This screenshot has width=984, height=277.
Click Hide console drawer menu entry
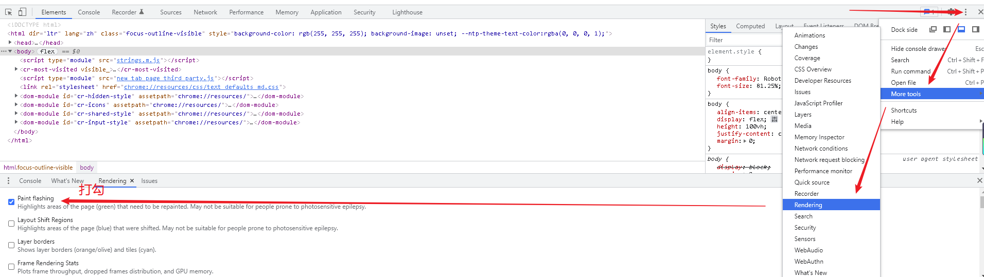point(933,49)
